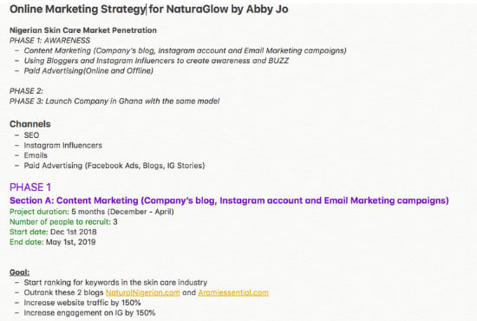This screenshot has height=321, width=477.
Task: Click the document title Online Marketing Strategy
Action: click(x=149, y=10)
